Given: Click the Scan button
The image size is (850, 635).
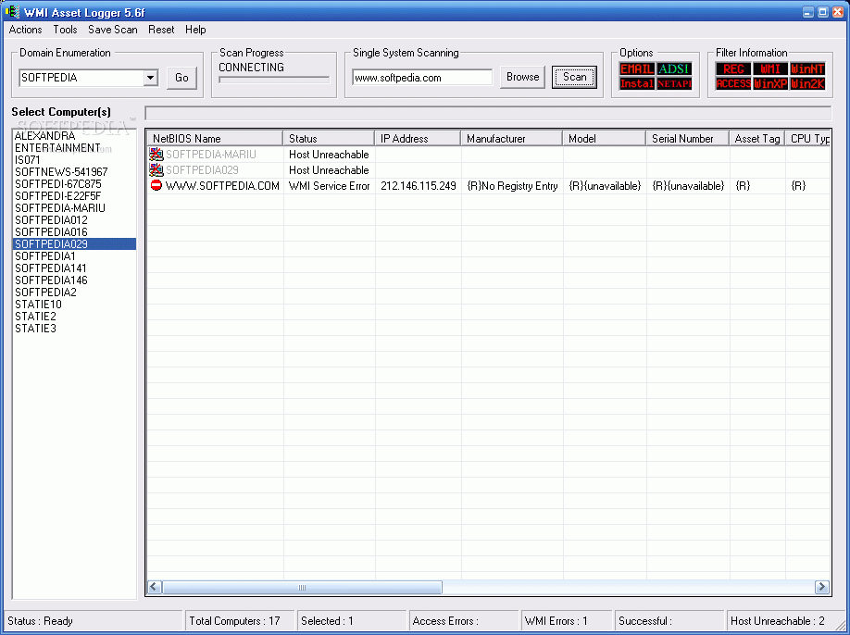Looking at the screenshot, I should click(575, 77).
